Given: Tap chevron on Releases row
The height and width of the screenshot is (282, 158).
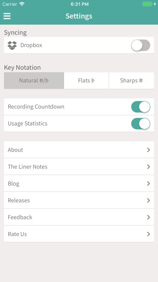Looking at the screenshot, I should click(149, 200).
